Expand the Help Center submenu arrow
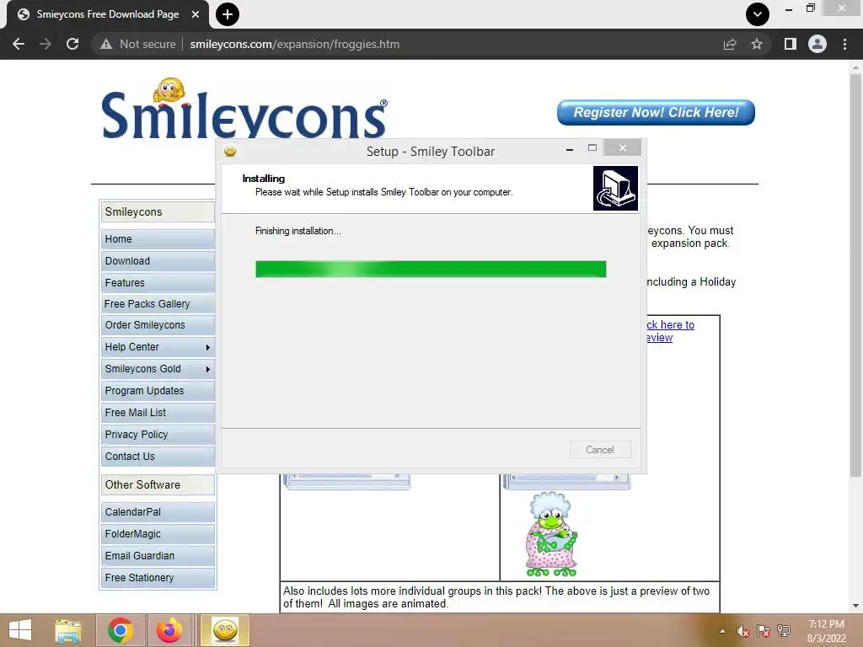Image resolution: width=863 pixels, height=647 pixels. click(x=207, y=347)
